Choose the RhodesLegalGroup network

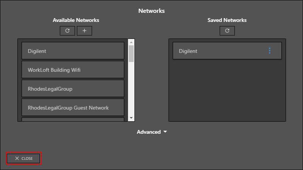click(73, 88)
